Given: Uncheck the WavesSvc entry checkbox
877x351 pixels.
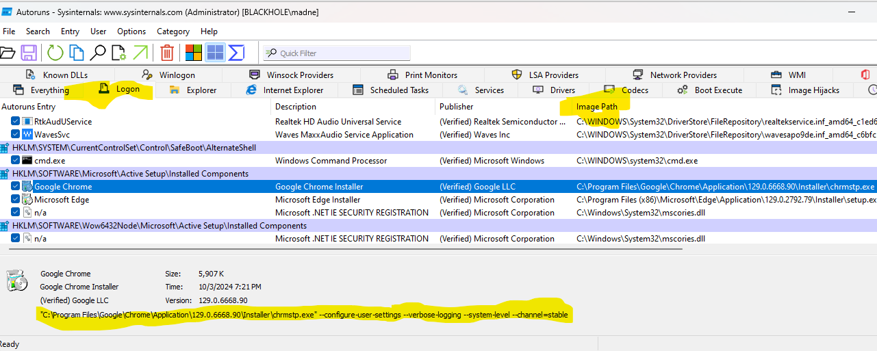Looking at the screenshot, I should click(x=15, y=135).
